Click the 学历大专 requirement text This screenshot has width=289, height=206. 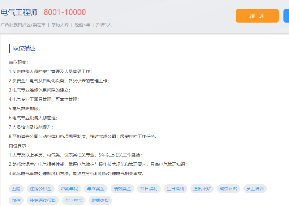(60, 25)
